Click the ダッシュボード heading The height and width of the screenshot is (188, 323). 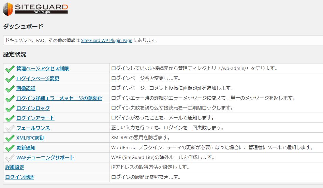point(23,26)
